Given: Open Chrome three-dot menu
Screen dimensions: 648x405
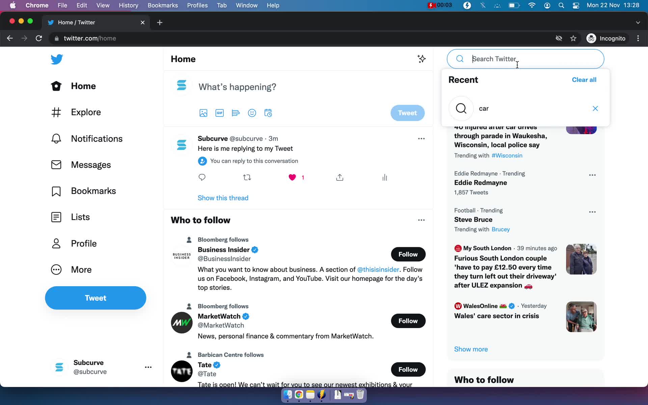Looking at the screenshot, I should click(x=638, y=38).
